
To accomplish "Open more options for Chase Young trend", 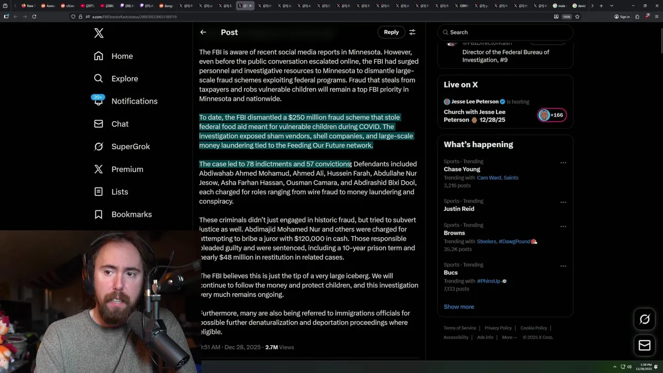I will point(563,163).
